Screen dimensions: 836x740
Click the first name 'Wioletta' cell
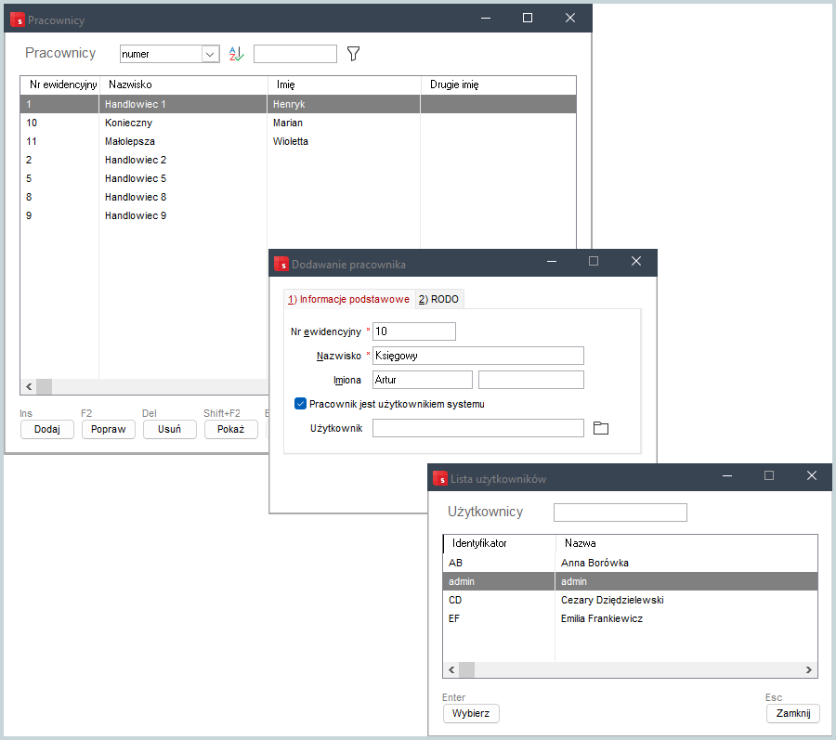[x=344, y=141]
